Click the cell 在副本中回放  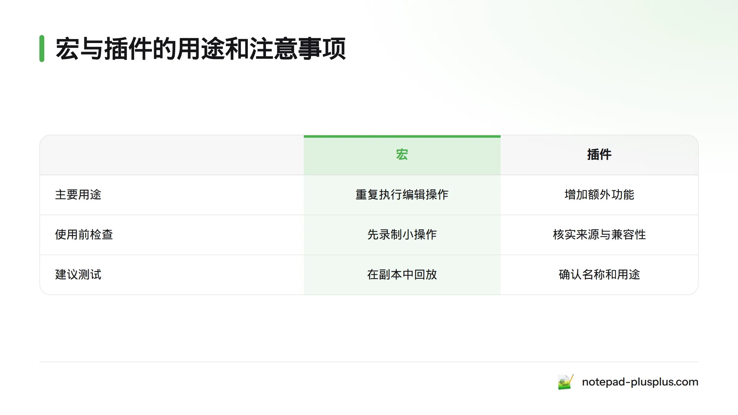point(402,275)
